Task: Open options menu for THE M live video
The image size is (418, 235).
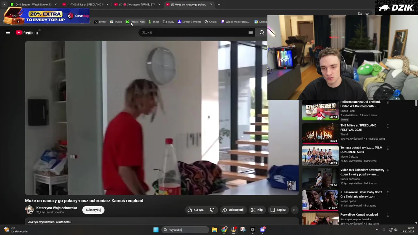Action: [388, 126]
